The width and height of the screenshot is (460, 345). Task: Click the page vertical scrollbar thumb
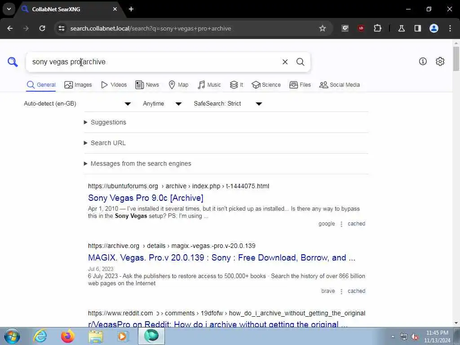click(456, 58)
